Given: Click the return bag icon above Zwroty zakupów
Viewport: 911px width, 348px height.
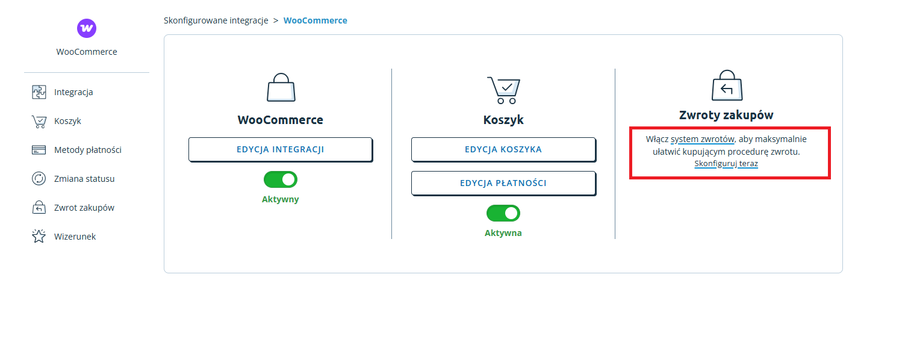Looking at the screenshot, I should click(726, 85).
